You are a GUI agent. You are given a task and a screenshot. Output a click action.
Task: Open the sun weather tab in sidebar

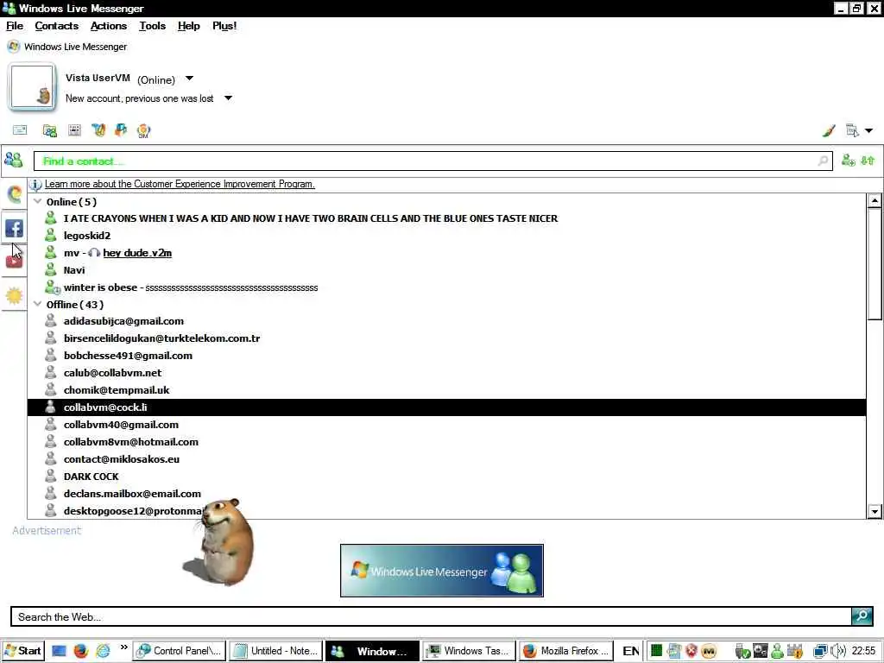tap(14, 295)
